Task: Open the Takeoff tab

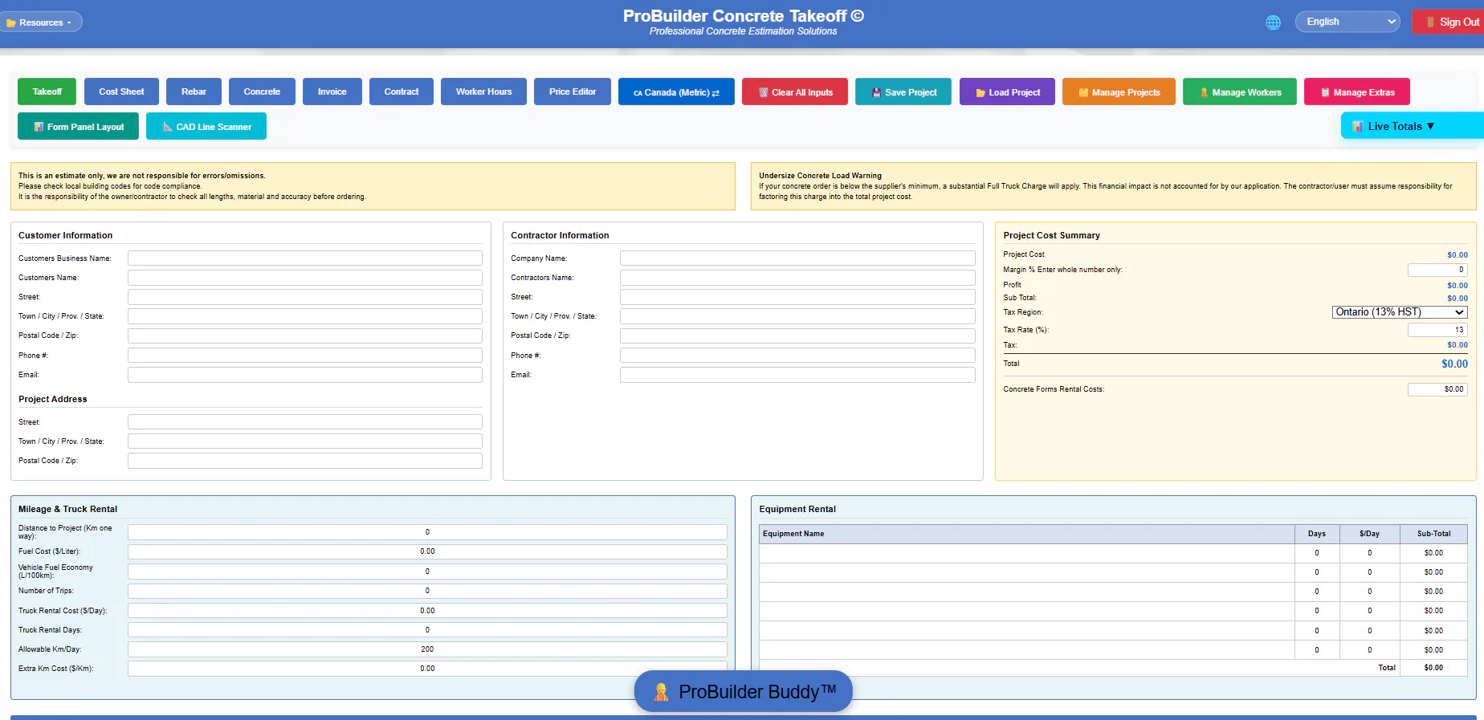Action: click(x=47, y=92)
